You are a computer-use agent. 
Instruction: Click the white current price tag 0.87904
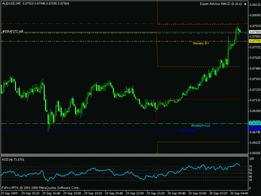point(255,32)
